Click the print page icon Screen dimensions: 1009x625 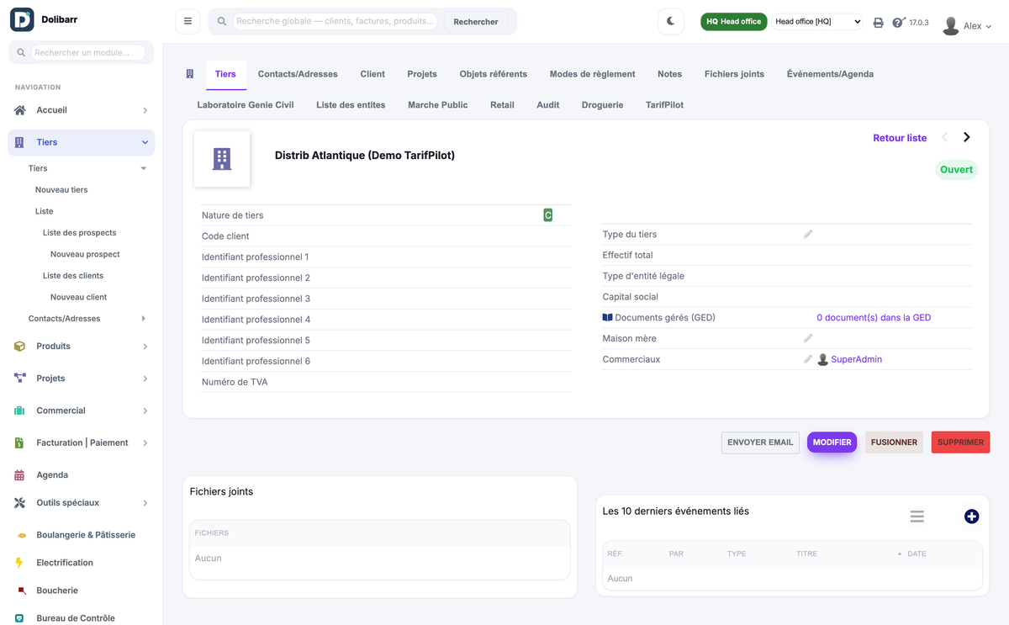click(x=878, y=23)
